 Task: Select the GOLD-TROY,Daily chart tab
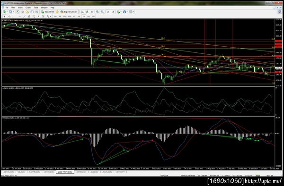[x=65, y=172]
